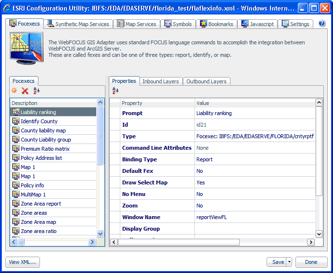The width and height of the screenshot is (333, 273).
Task: Select the Focexecs list panel tab
Action: point(24,81)
